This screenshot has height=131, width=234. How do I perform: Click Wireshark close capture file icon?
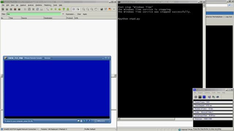pyautogui.click(x=33, y=9)
